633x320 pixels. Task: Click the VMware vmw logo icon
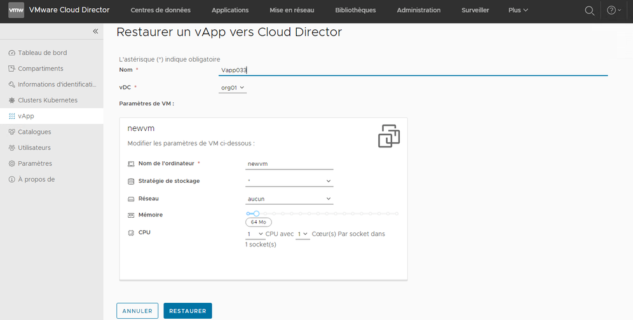16,10
